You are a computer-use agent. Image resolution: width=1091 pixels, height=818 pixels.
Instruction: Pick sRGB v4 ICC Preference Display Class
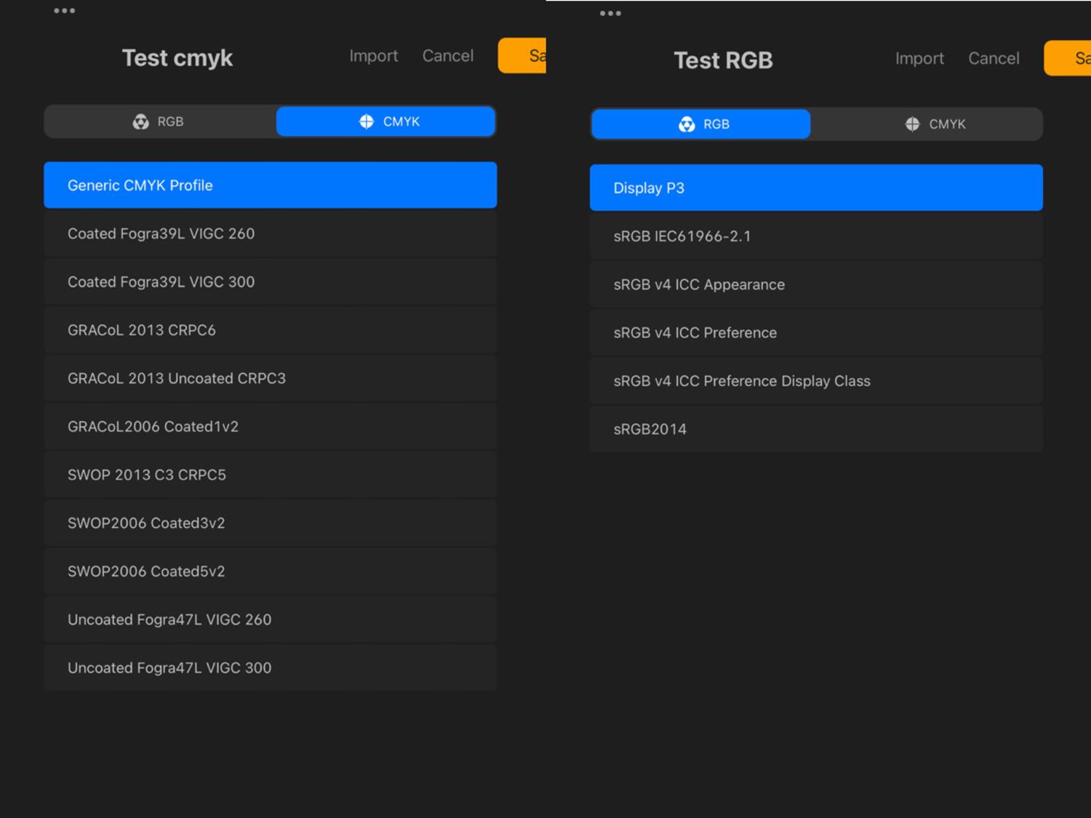[x=816, y=381]
